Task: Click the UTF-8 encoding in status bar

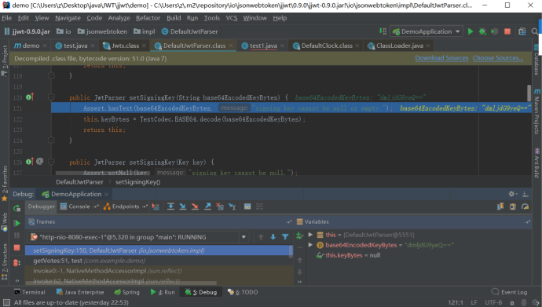Action: 493,302
